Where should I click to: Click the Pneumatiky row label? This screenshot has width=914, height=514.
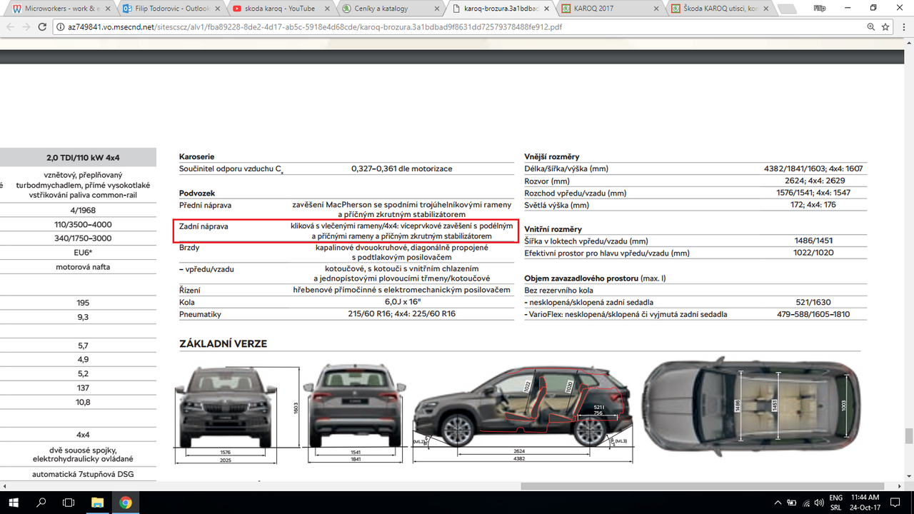tap(200, 313)
